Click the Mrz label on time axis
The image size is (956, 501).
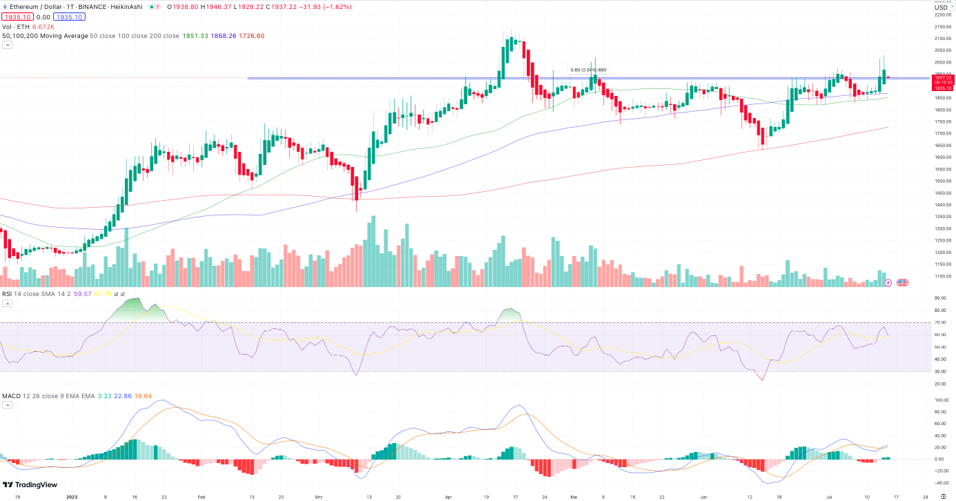point(319,495)
